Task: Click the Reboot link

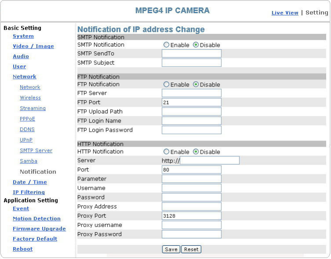Action: tap(22, 249)
